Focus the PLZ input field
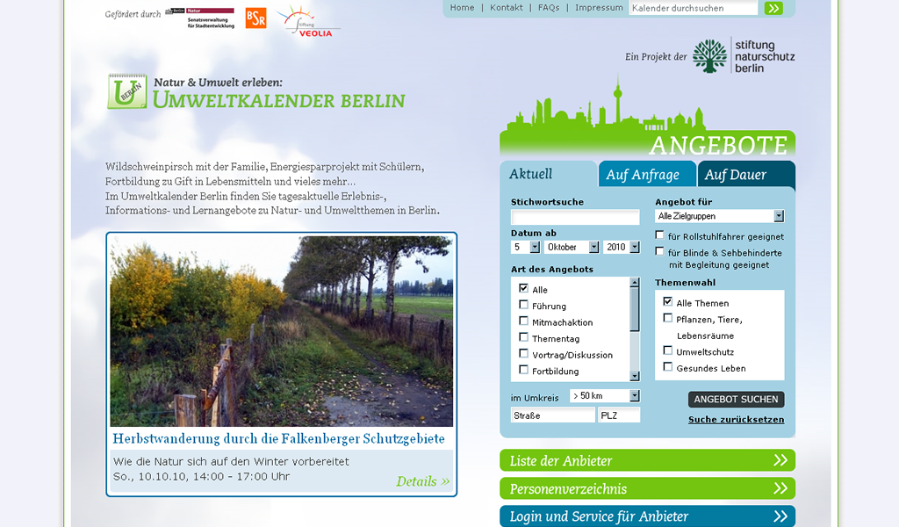 pyautogui.click(x=619, y=415)
